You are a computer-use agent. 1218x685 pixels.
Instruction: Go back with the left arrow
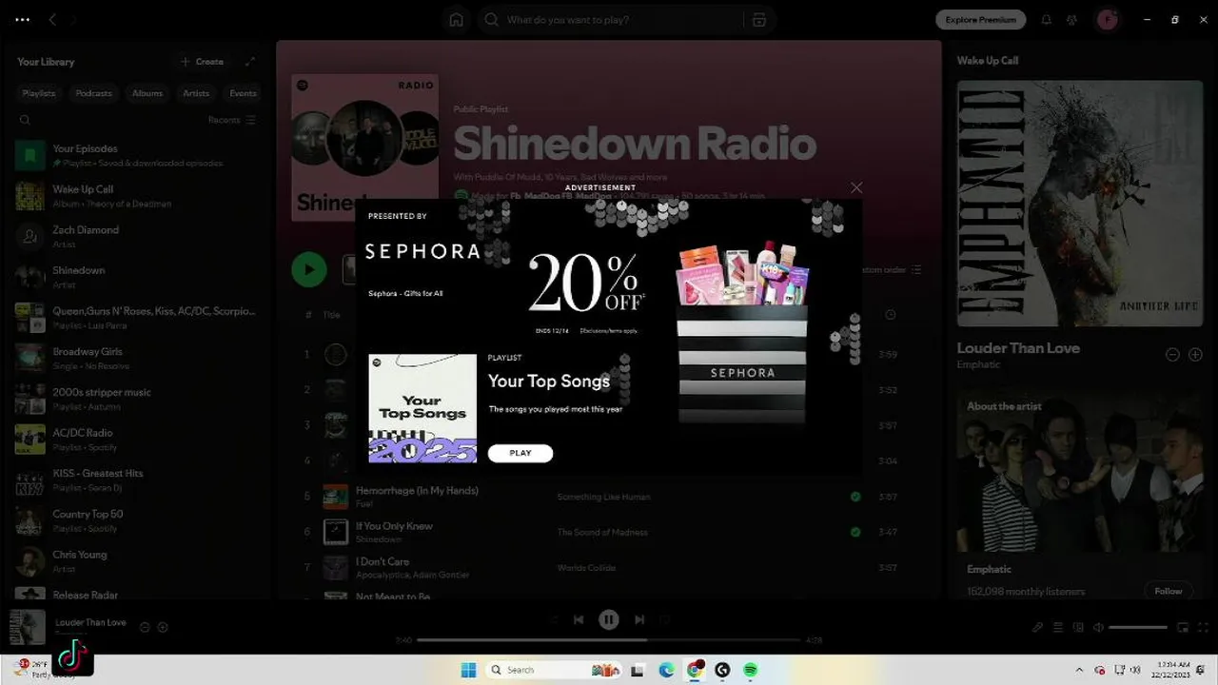[52, 20]
